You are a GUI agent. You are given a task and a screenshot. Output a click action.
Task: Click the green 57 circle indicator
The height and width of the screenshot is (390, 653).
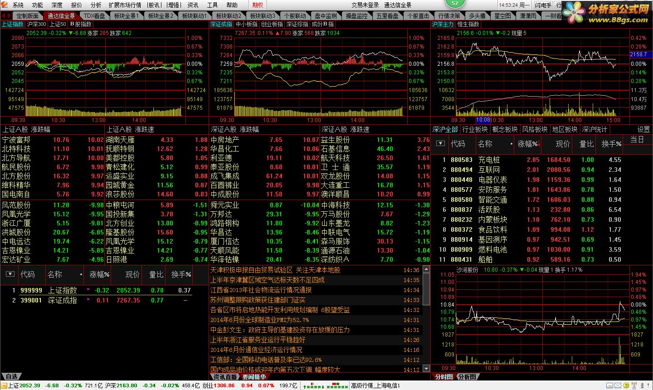coord(455,3)
